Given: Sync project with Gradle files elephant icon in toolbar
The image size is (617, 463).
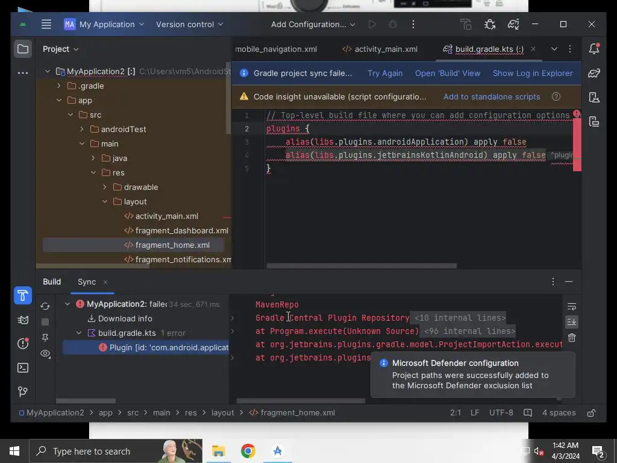Looking at the screenshot, I should point(513,24).
